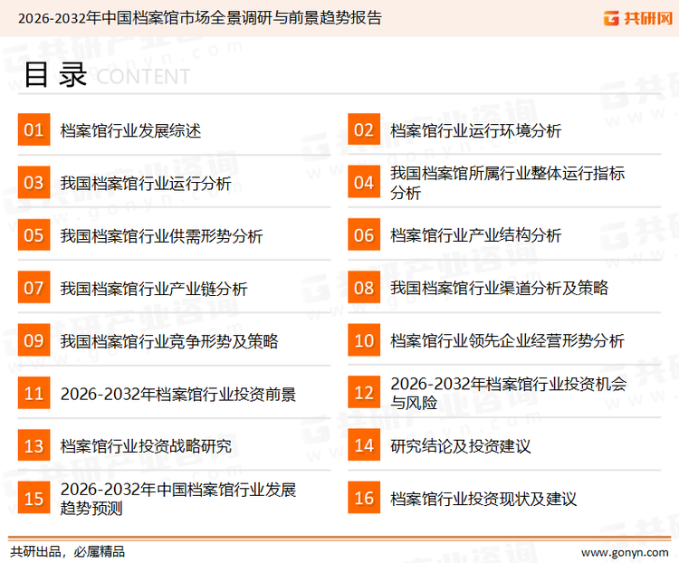Image resolution: width=679 pixels, height=563 pixels.
Task: Click the orange 09 number box
Action: tap(33, 340)
